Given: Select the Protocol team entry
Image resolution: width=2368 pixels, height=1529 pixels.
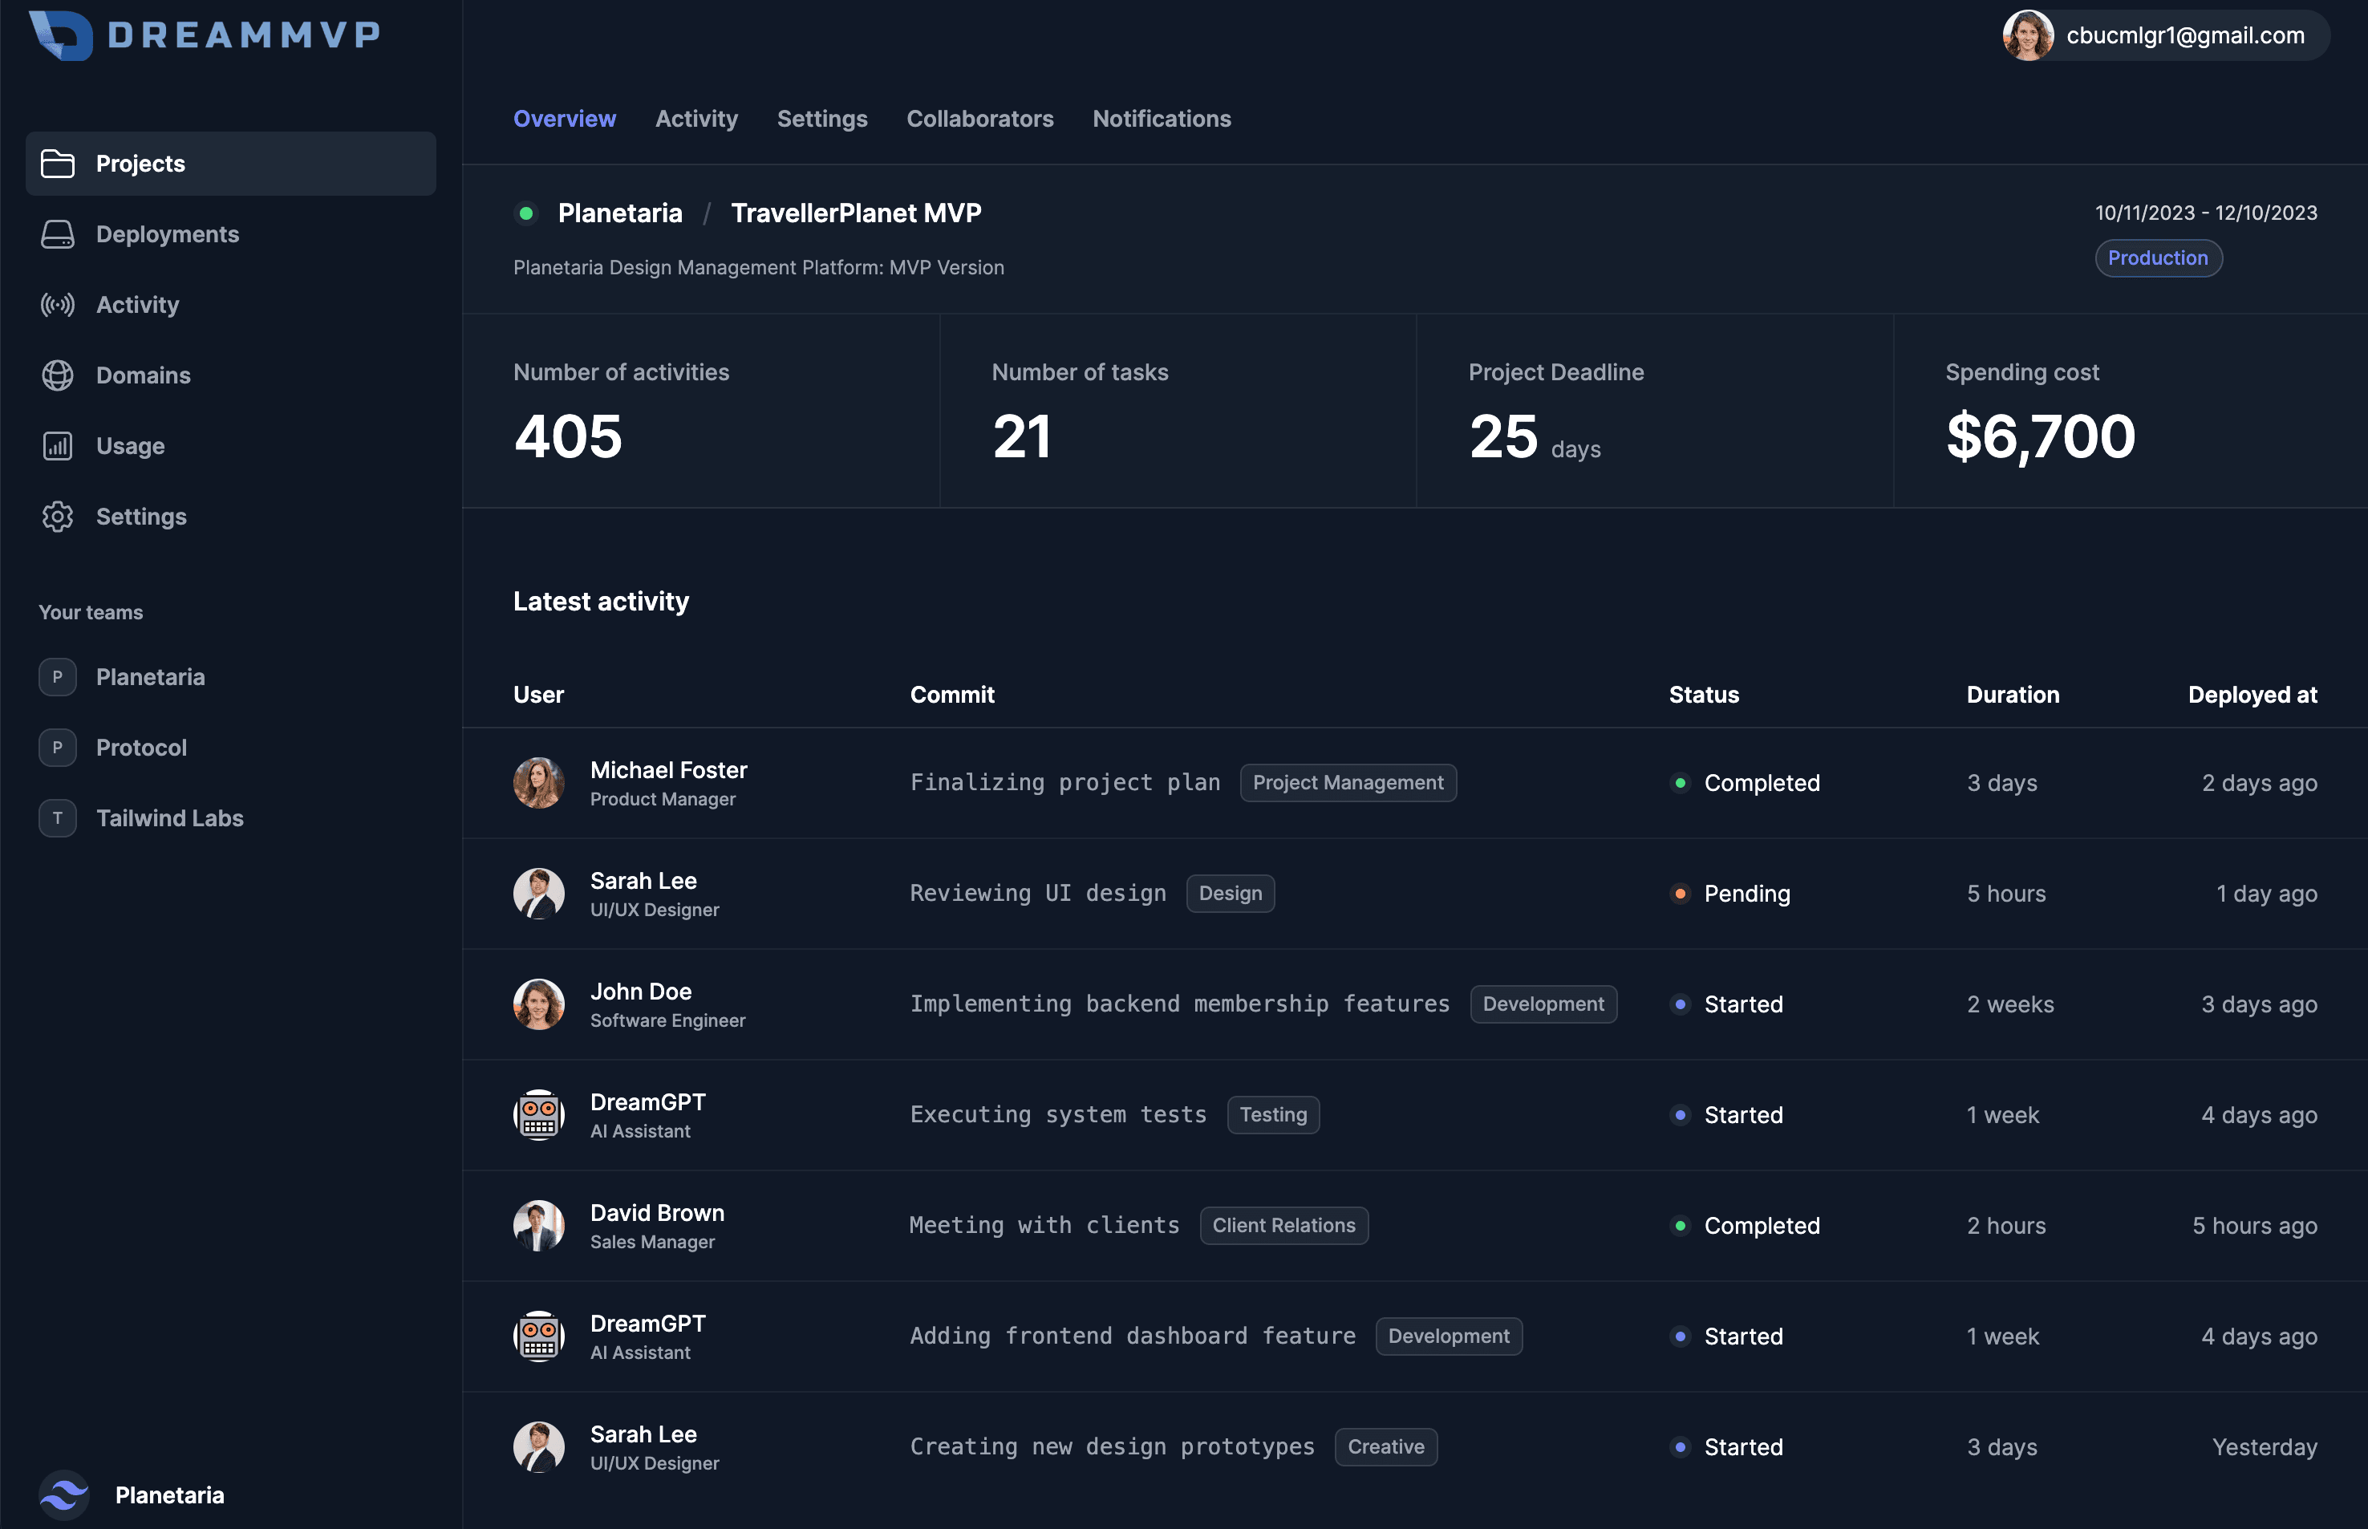Looking at the screenshot, I should (x=141, y=748).
